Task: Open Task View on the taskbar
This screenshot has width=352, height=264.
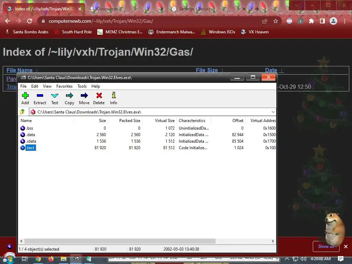Action: 24,259
